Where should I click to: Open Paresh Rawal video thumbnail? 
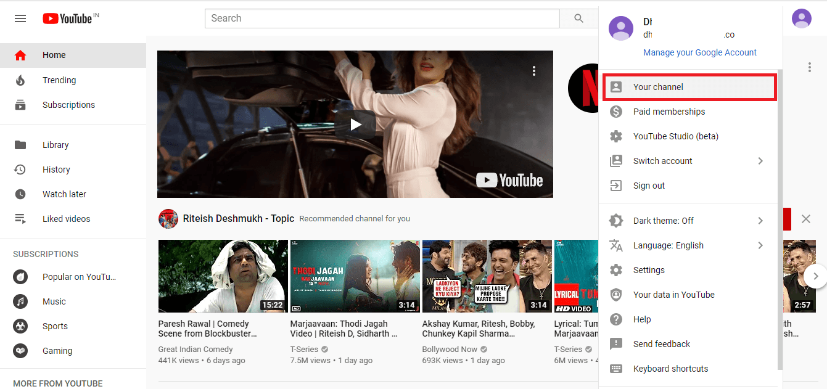tap(223, 276)
